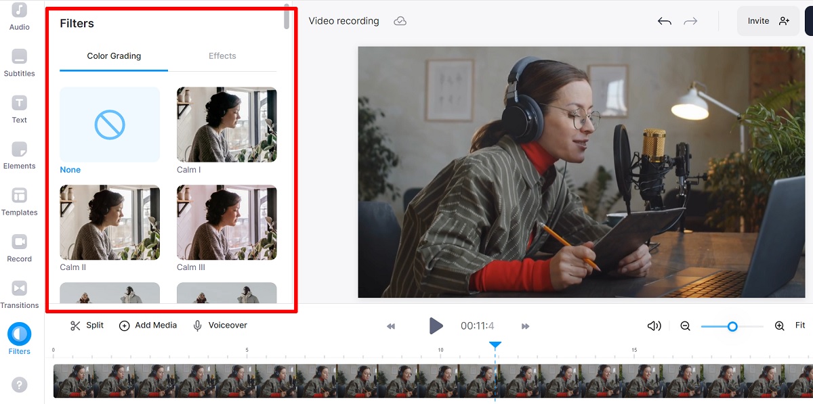Click the video clip in the timeline track
Screen dimensions: 813x404
pos(433,381)
